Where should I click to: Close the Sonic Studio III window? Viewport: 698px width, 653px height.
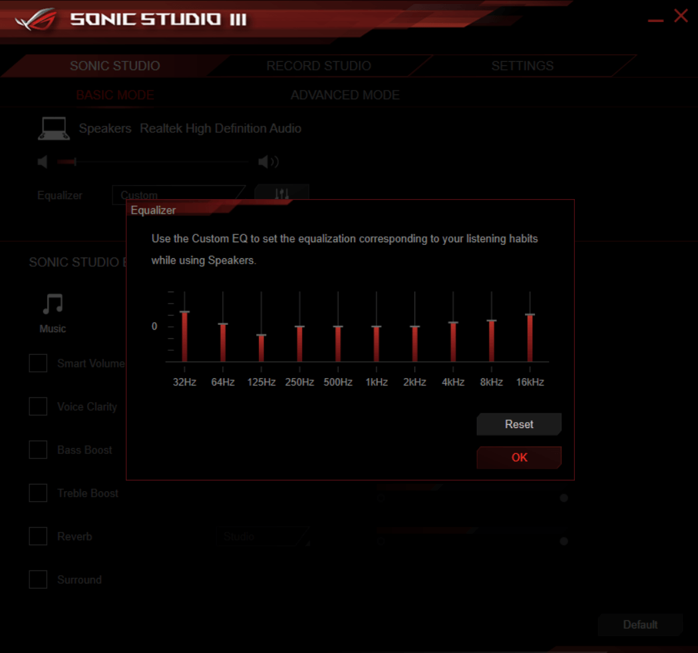point(681,16)
